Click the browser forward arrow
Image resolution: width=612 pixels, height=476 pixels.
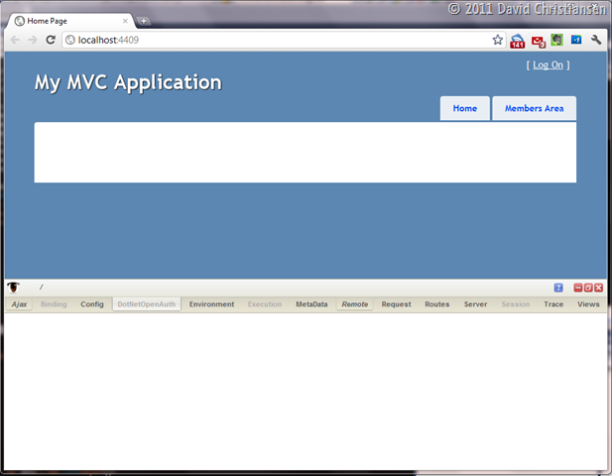pos(32,40)
